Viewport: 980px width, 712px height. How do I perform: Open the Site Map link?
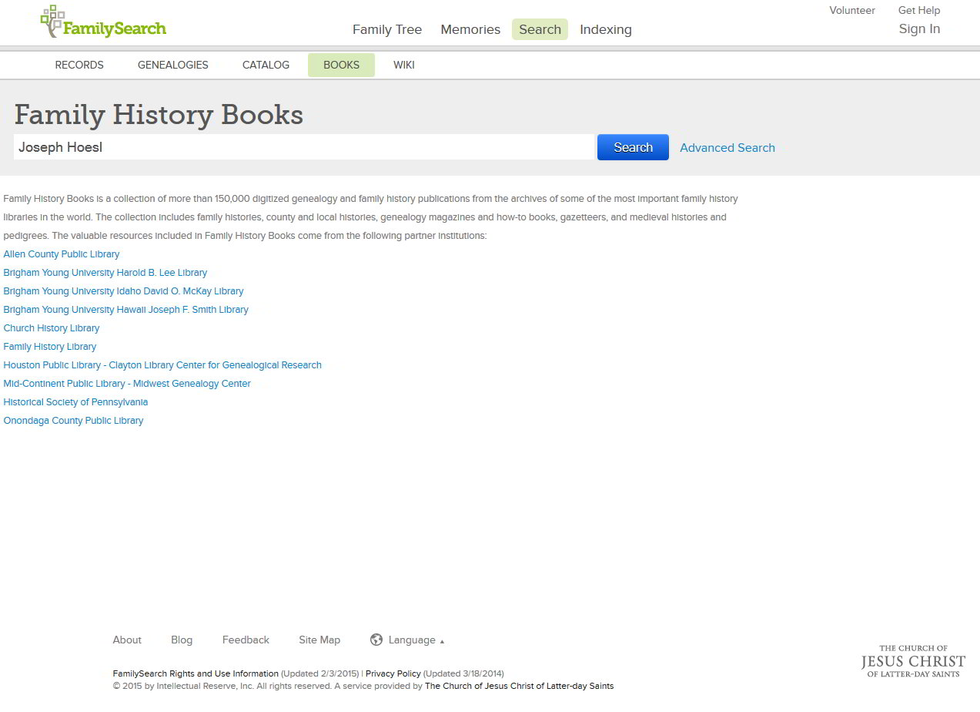[319, 640]
